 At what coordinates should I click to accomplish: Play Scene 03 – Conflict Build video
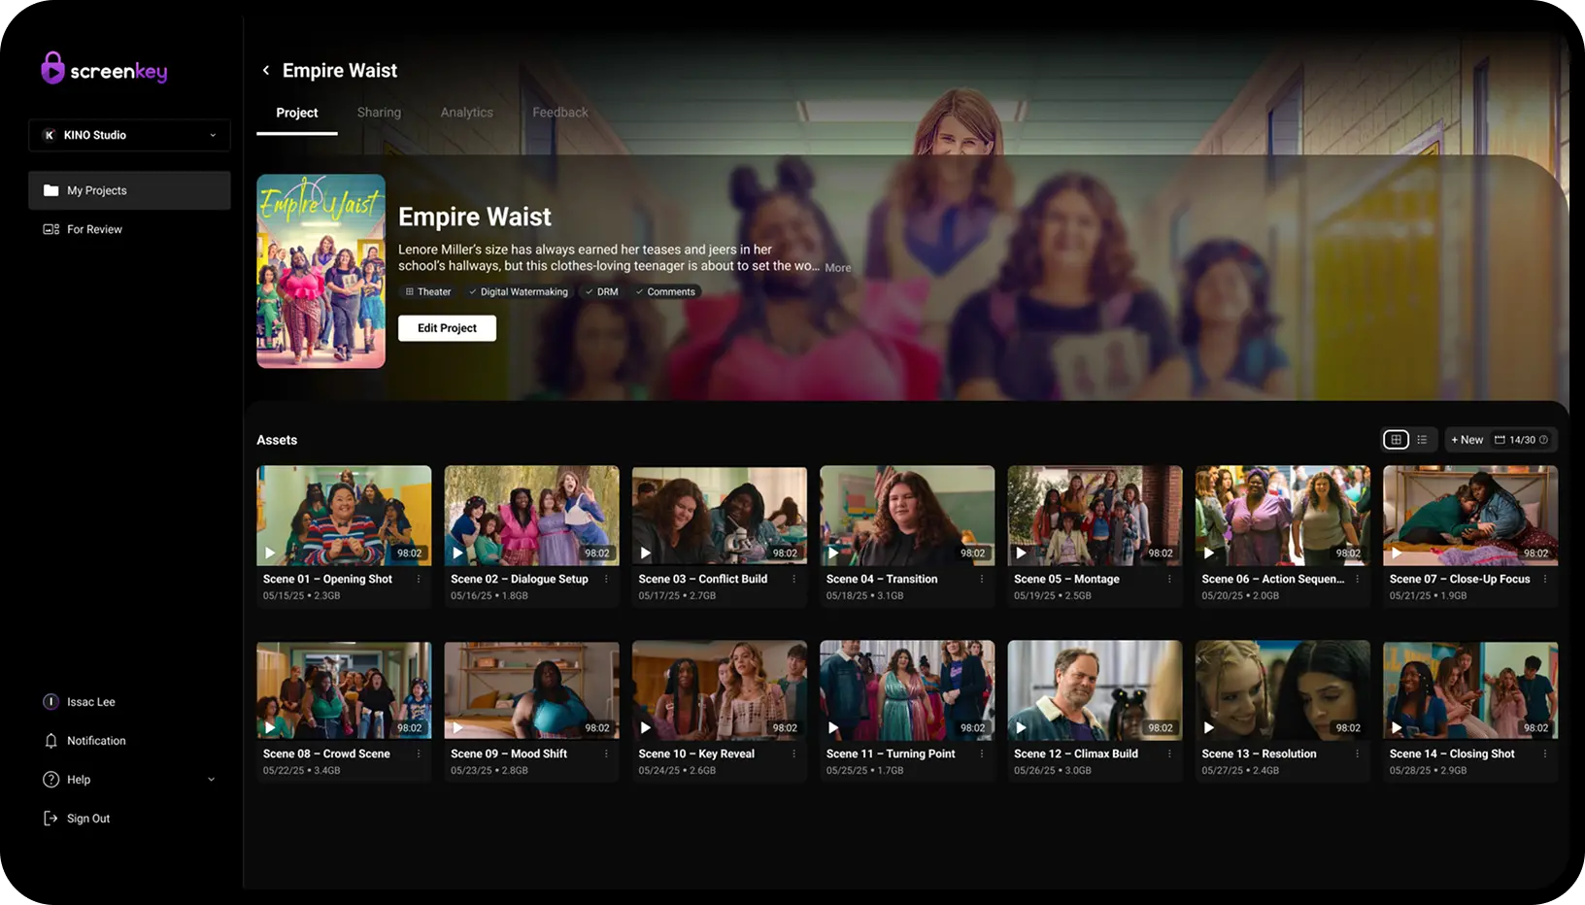[x=646, y=553]
